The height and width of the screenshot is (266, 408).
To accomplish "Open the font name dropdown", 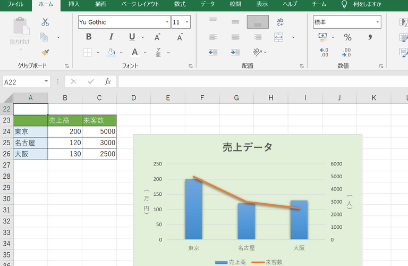I will point(167,22).
